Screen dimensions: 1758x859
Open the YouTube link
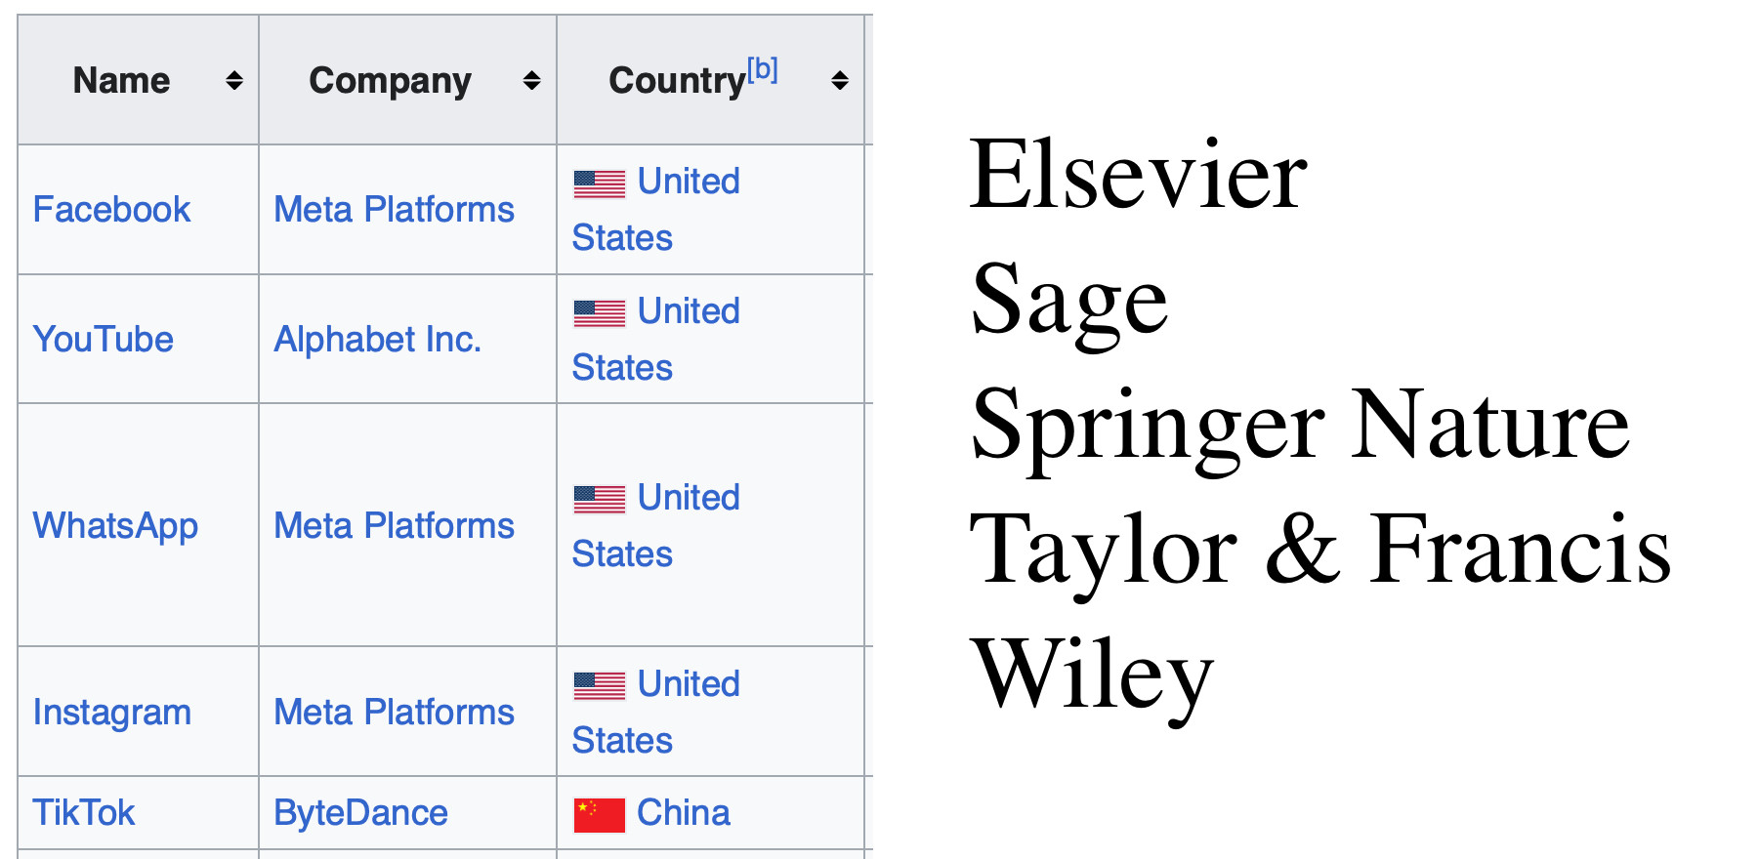coord(103,340)
